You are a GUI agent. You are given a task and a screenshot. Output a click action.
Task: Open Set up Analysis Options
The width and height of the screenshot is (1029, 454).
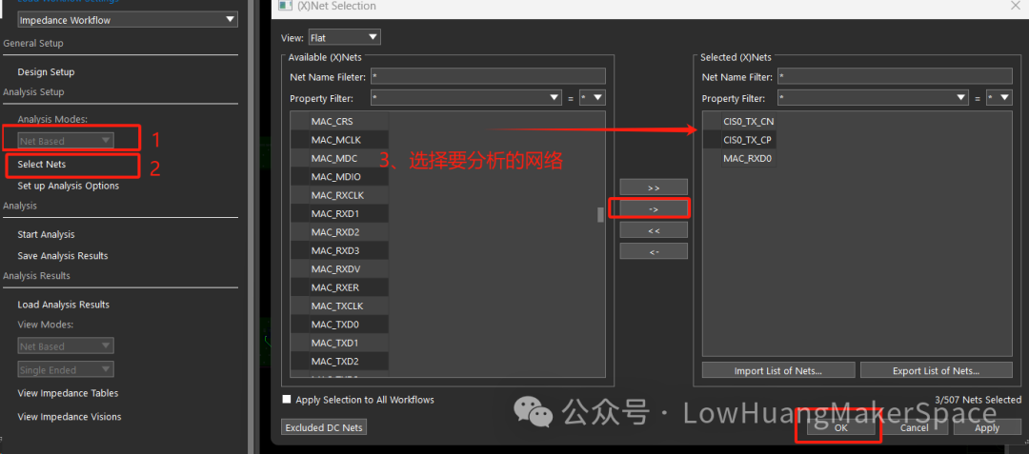[69, 186]
